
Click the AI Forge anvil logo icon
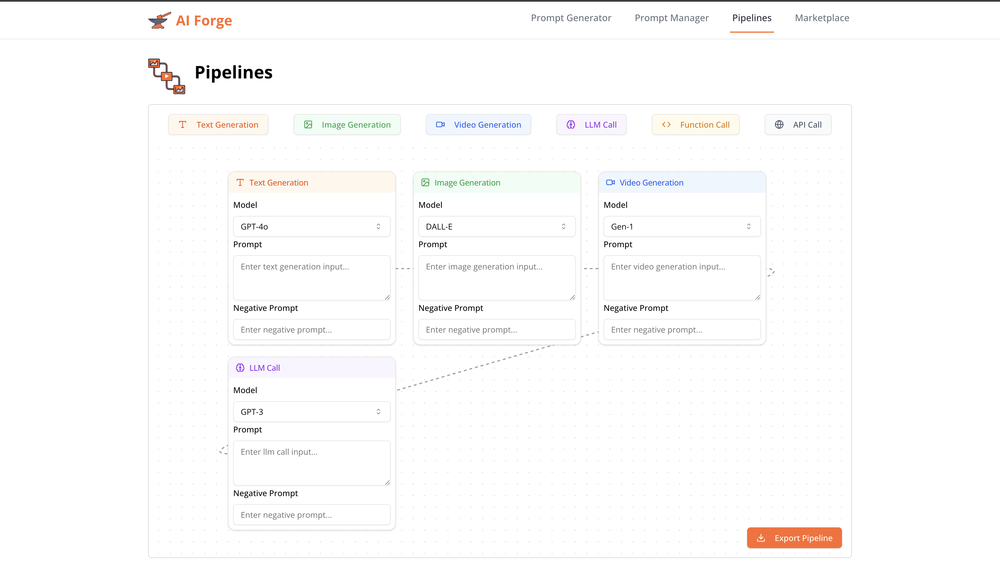point(159,20)
